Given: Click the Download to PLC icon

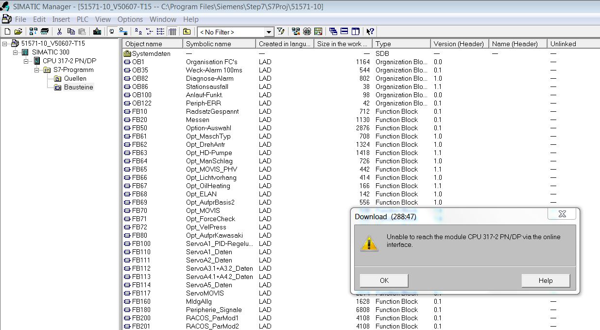Looking at the screenshot, I should pos(97,32).
